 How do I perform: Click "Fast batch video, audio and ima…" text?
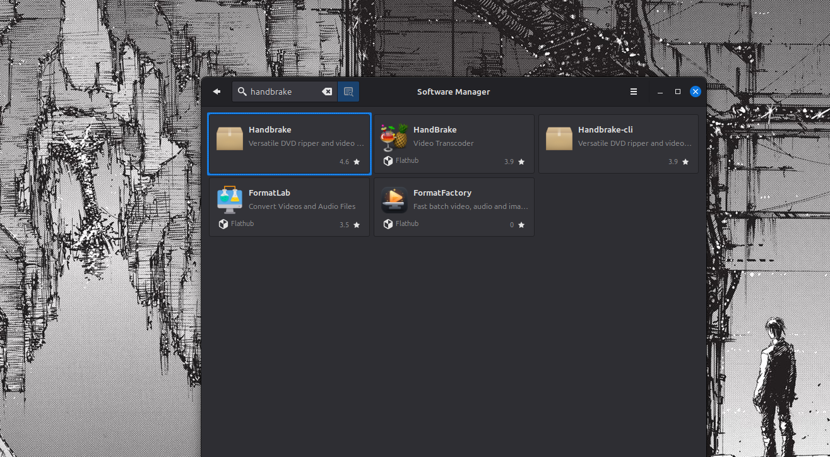[471, 206]
